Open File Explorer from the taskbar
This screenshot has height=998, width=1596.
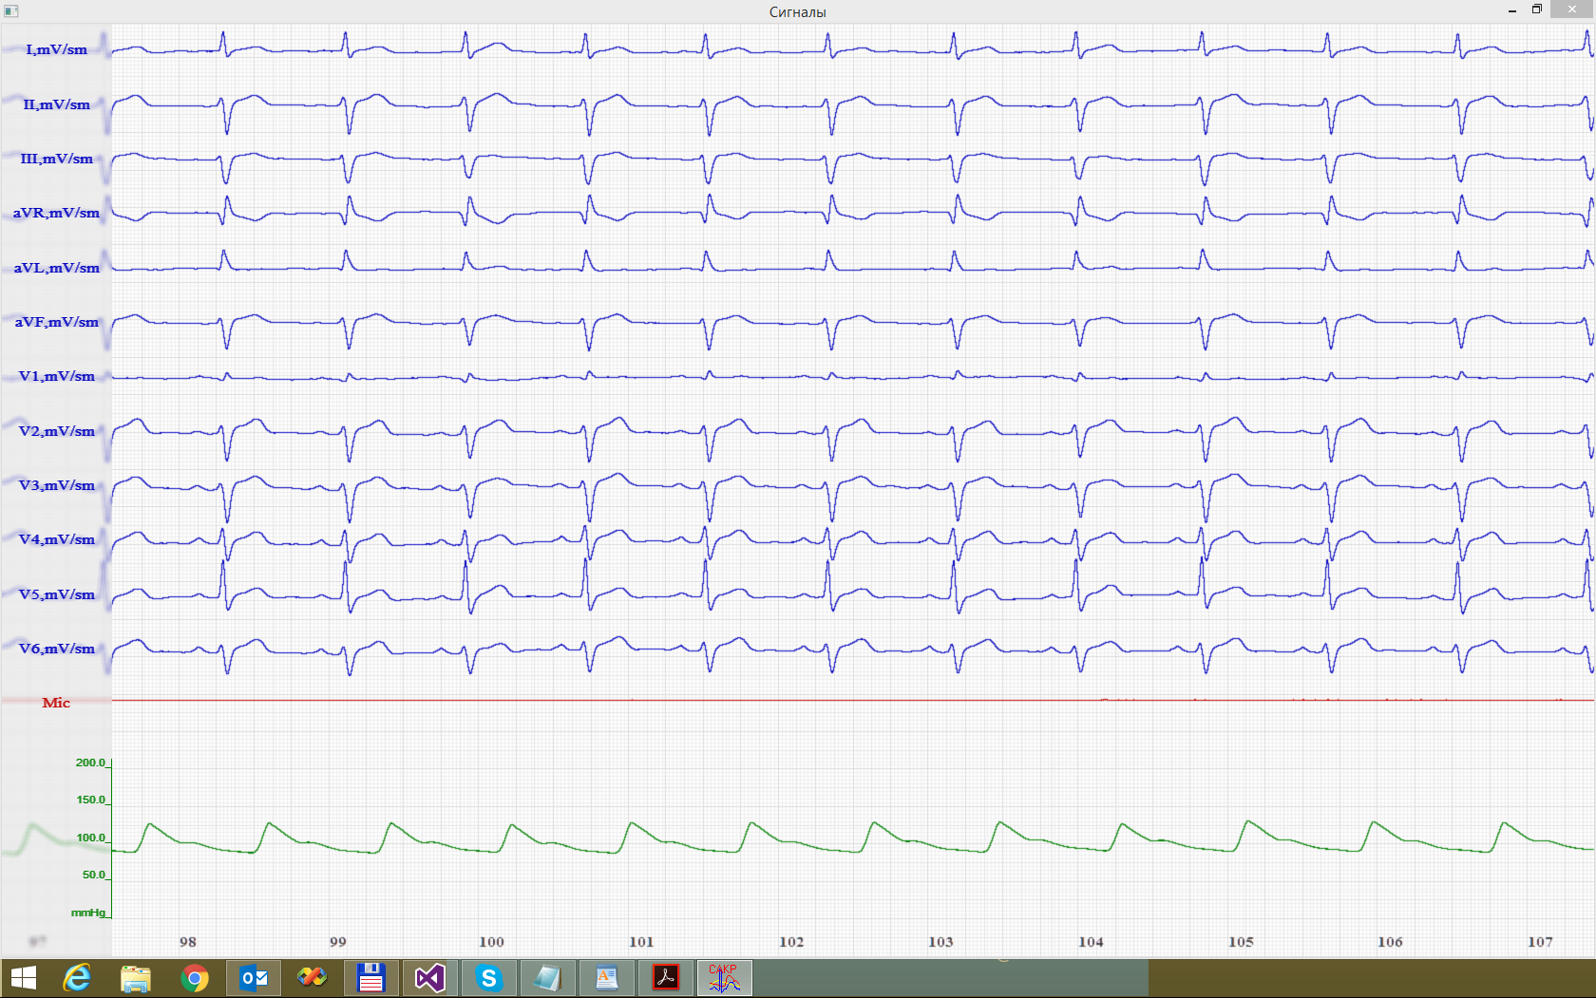(136, 978)
